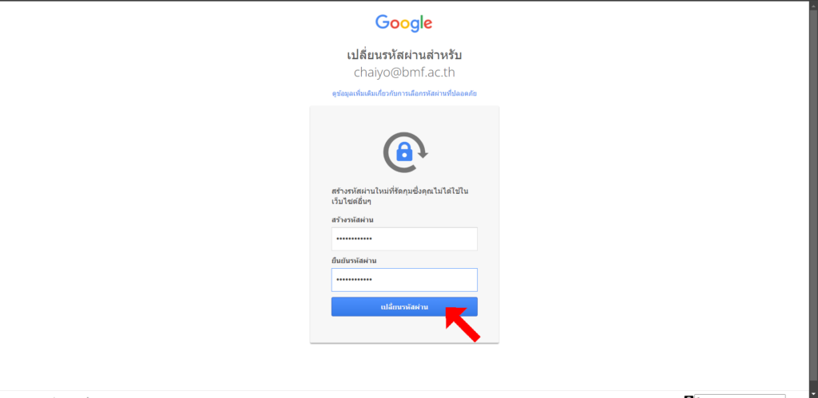Click the red arrow annotation
Image resolution: width=818 pixels, height=398 pixels.
(462, 324)
